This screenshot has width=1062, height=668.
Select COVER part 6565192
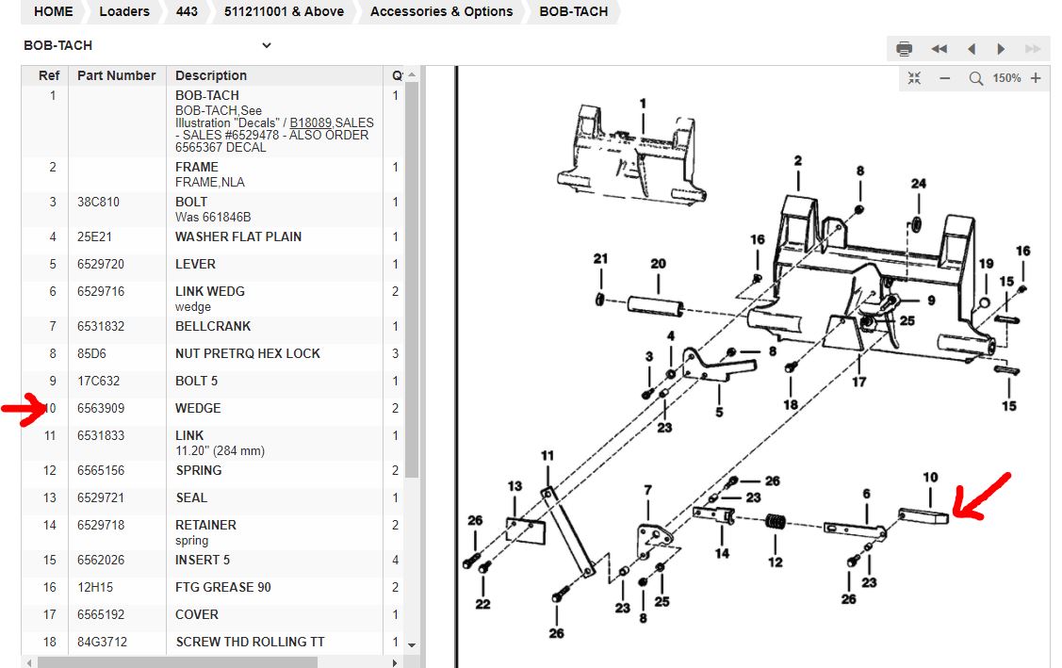(101, 614)
